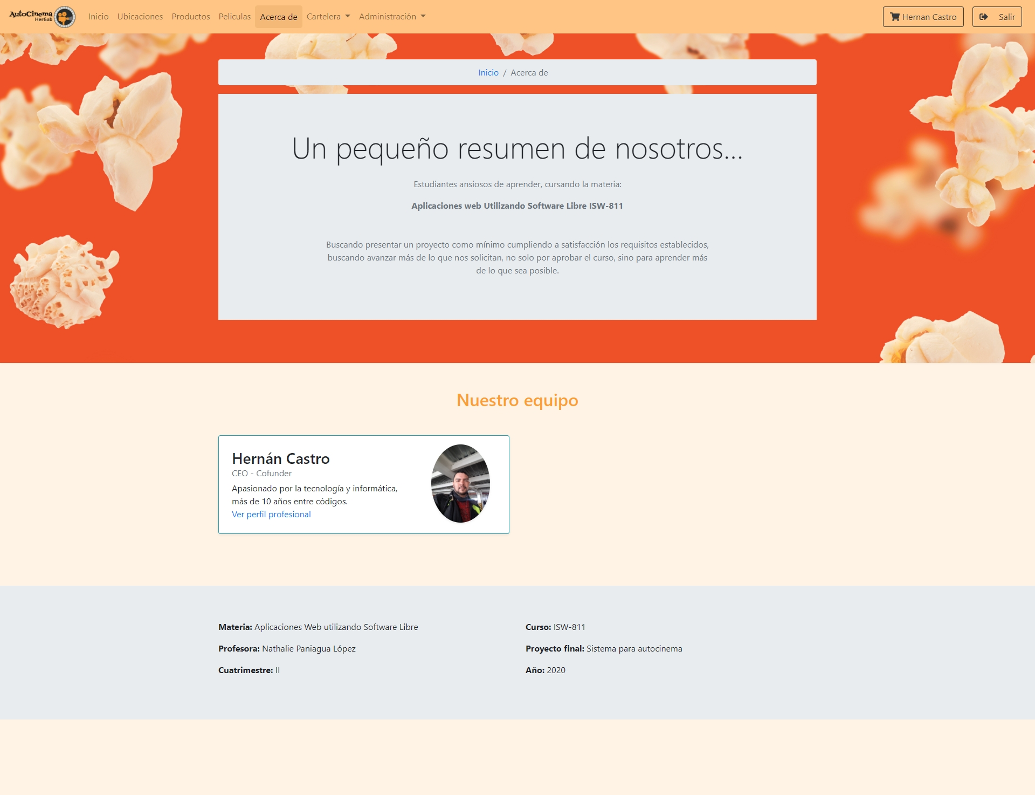Expand the Administración dropdown
Image resolution: width=1035 pixels, height=795 pixels.
pyautogui.click(x=392, y=16)
